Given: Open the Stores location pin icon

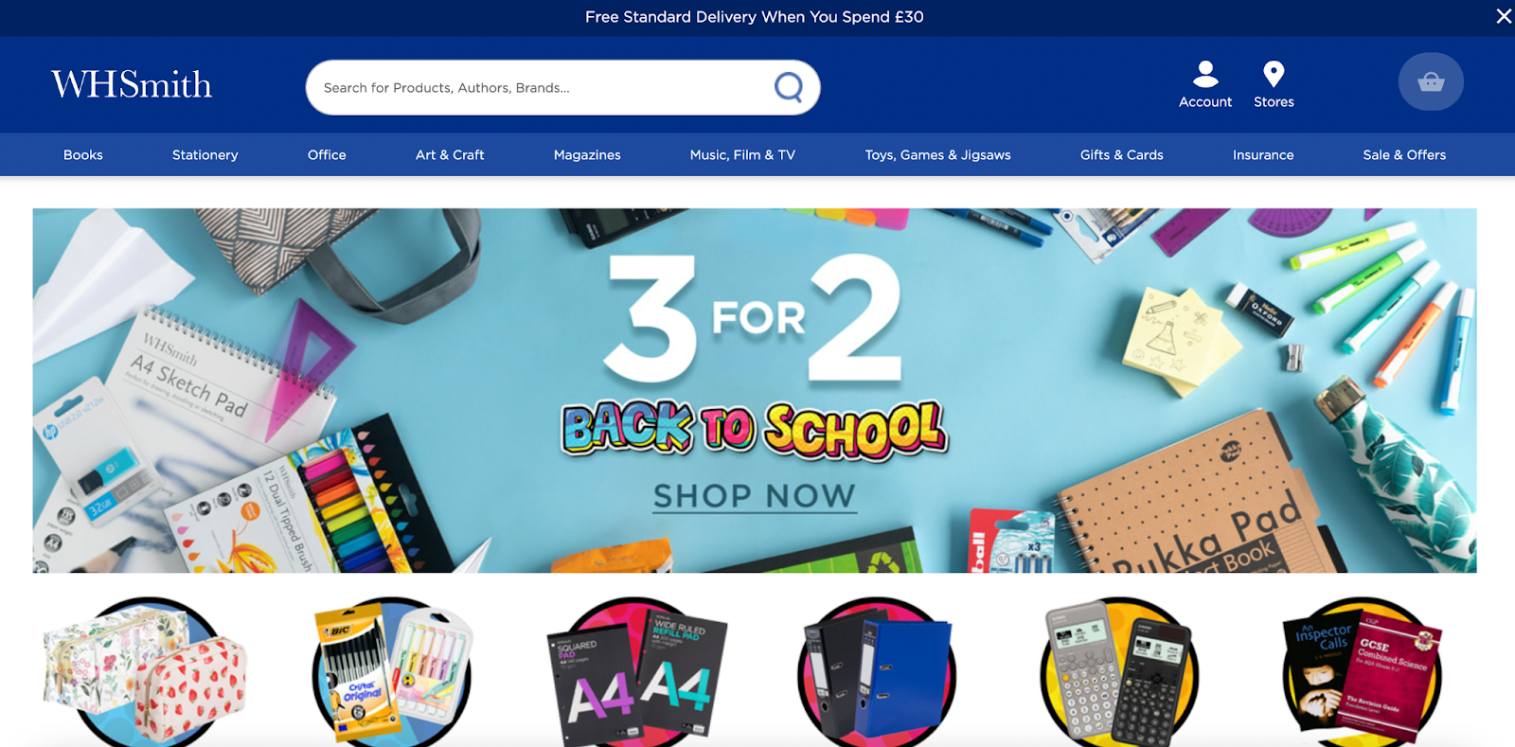Looking at the screenshot, I should pos(1274,74).
